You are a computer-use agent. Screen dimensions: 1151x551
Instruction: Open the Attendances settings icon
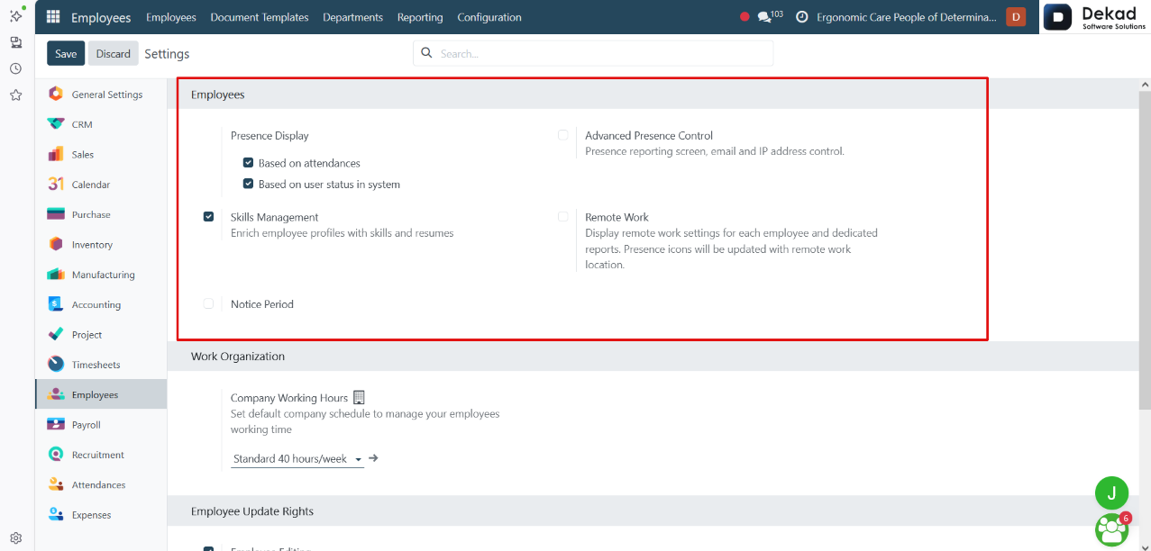(x=56, y=484)
